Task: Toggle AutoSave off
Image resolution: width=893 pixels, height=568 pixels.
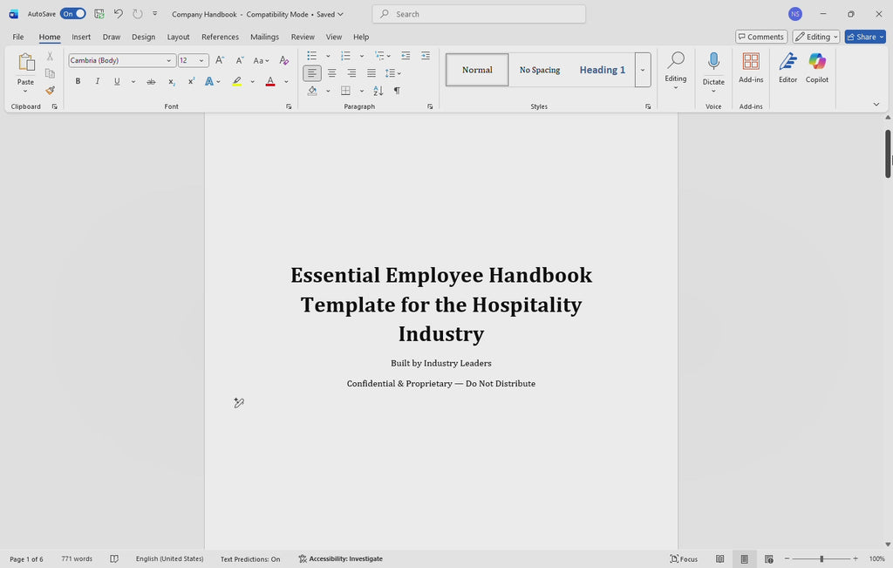Action: pos(72,14)
